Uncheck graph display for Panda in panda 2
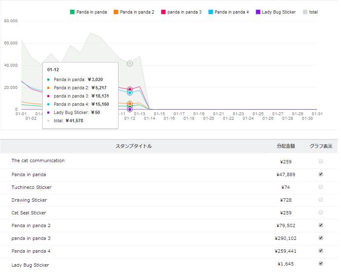The image size is (341, 272). (x=321, y=226)
